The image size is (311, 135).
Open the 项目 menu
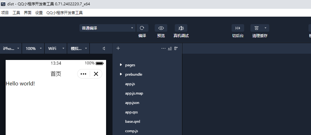5,13
